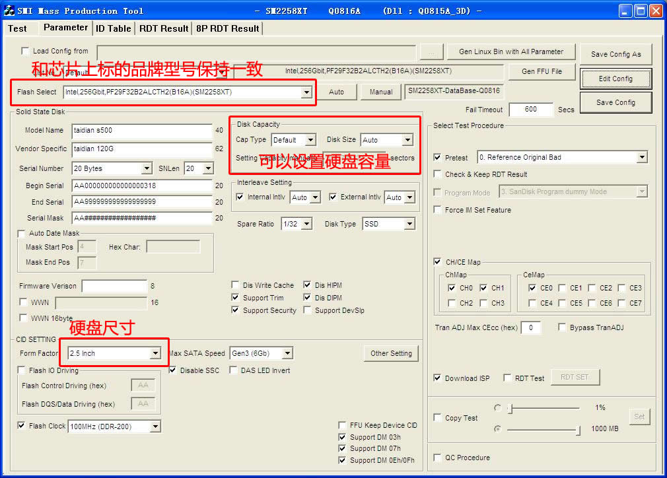This screenshot has width=667, height=478.
Task: Toggle Download ISP checkbox
Action: [437, 378]
